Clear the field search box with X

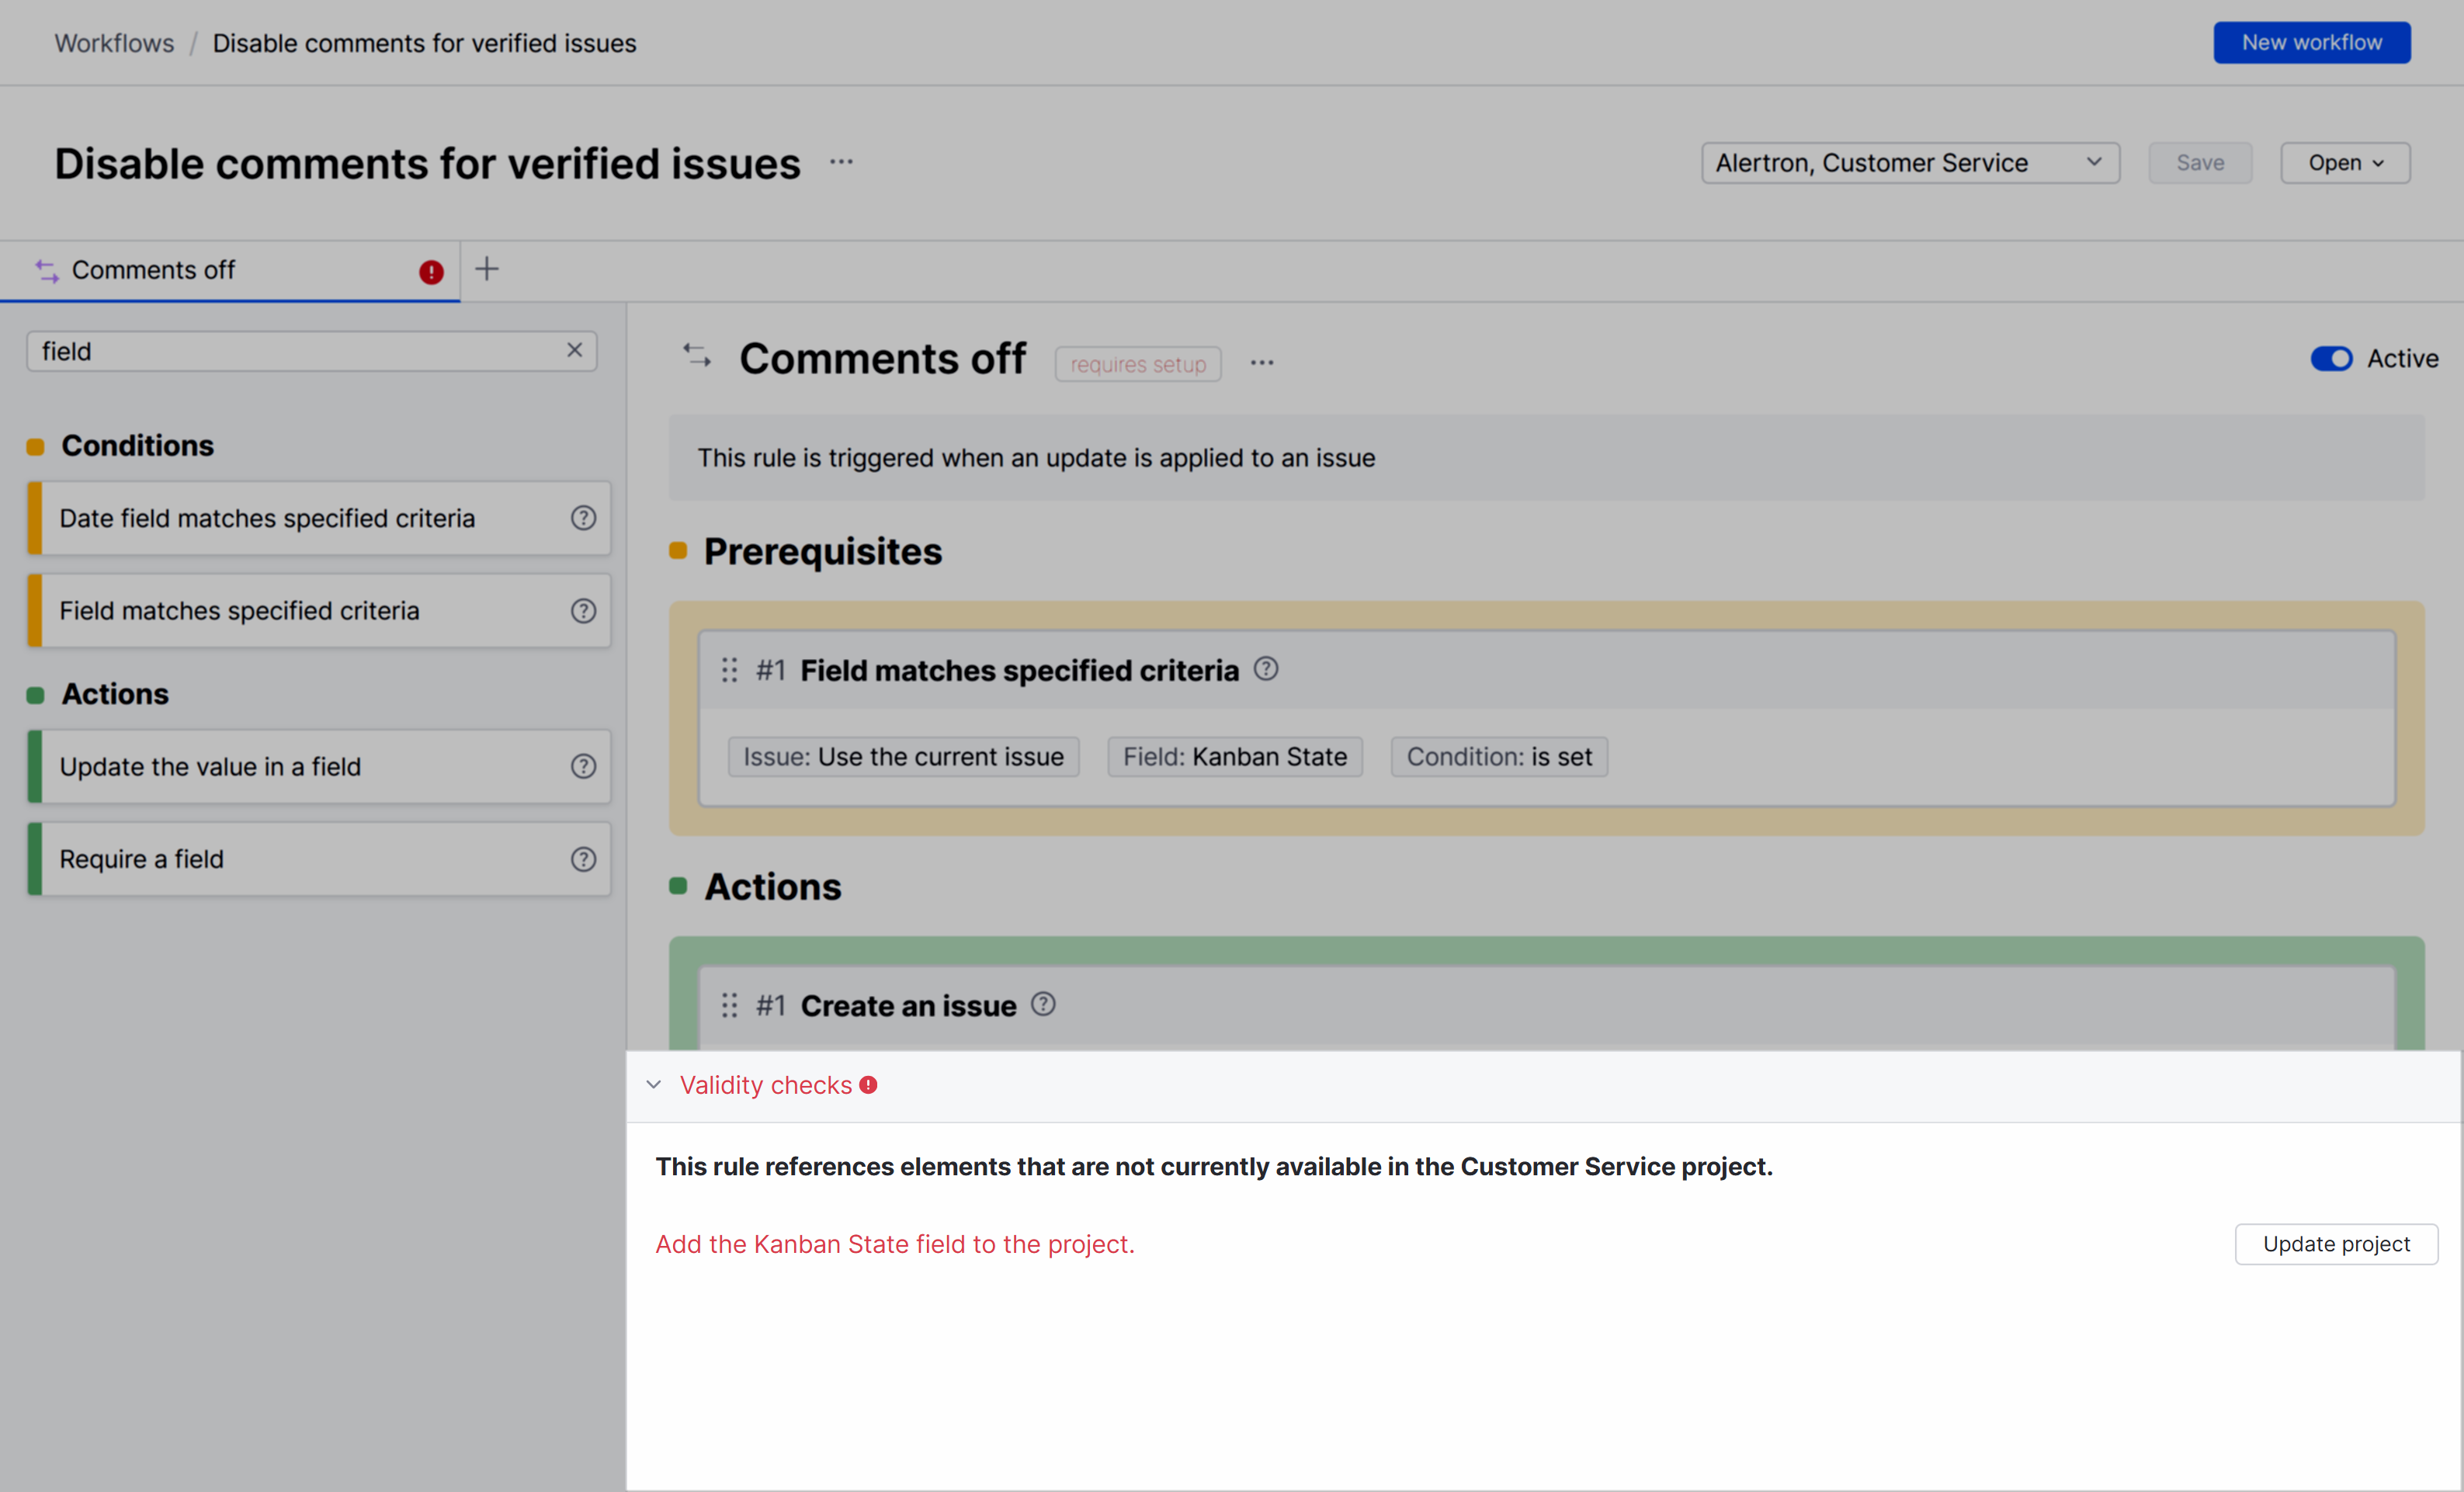574,350
